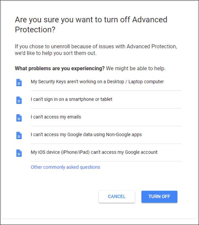Click the word "Protection?" in the heading's second line
The image size is (199, 225).
coord(35,30)
